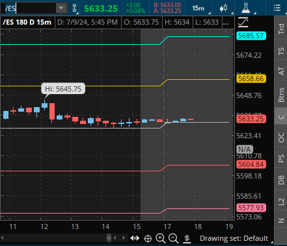
Task: Click the D: 7/9/24, 5:45 PM field
Action: point(87,22)
